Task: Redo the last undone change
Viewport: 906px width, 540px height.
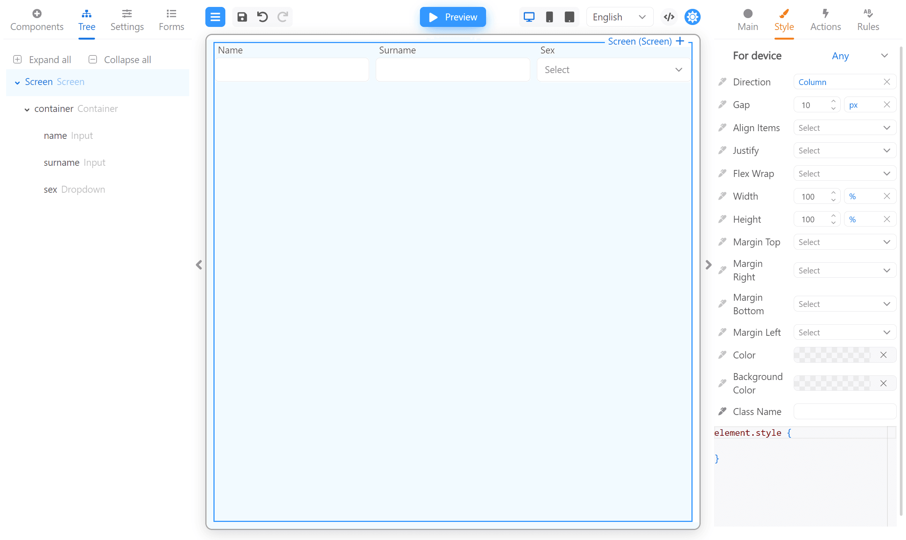Action: click(283, 17)
